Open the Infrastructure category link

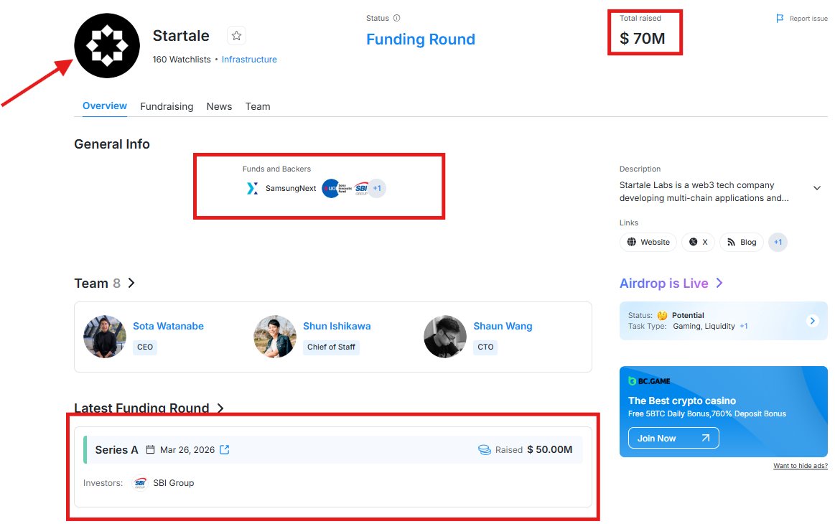click(x=249, y=60)
